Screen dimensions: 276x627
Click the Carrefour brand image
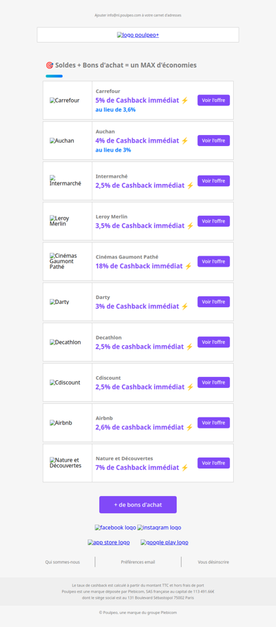pos(64,101)
